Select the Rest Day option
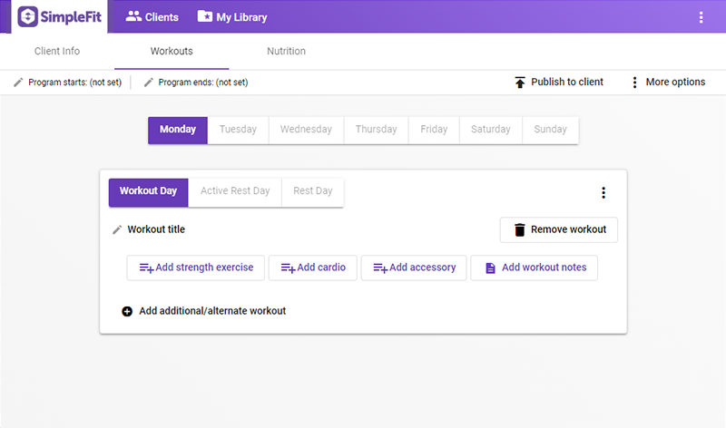Viewport: 726px width, 428px height. pyautogui.click(x=312, y=191)
